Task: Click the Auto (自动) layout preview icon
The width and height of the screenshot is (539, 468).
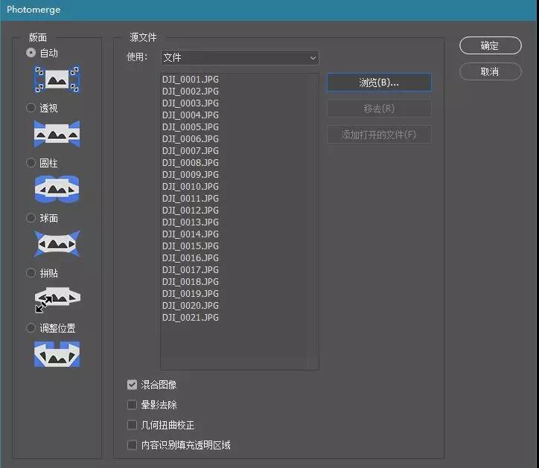Action: coord(57,80)
